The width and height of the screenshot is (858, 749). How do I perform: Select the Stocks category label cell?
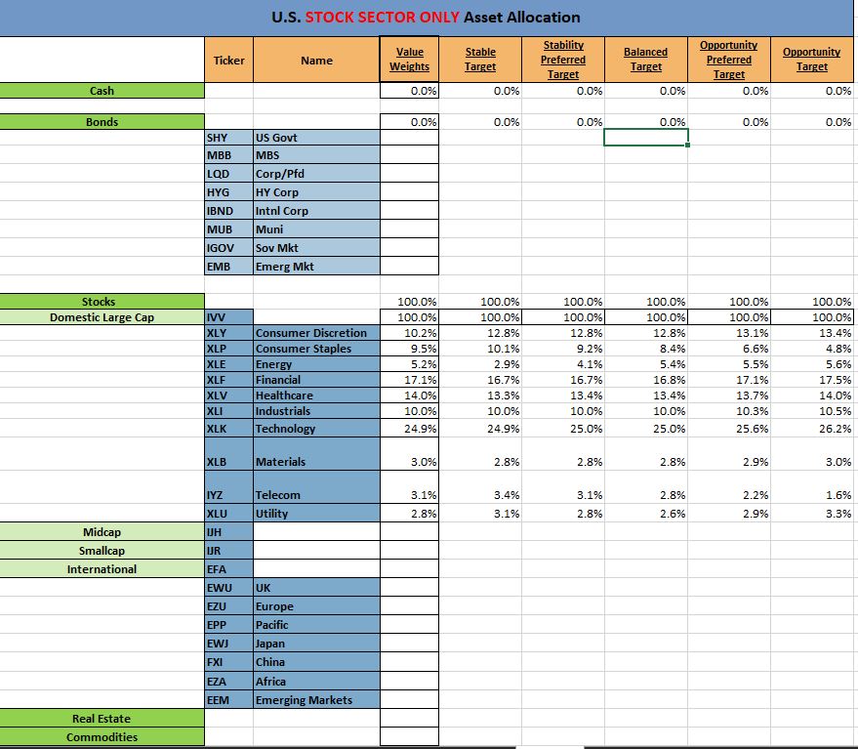(102, 302)
